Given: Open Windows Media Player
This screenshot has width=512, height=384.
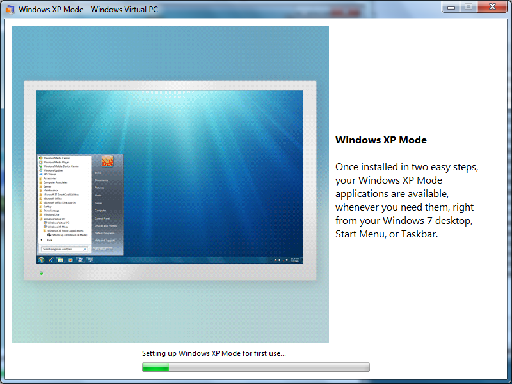Looking at the screenshot, I should point(56,162).
